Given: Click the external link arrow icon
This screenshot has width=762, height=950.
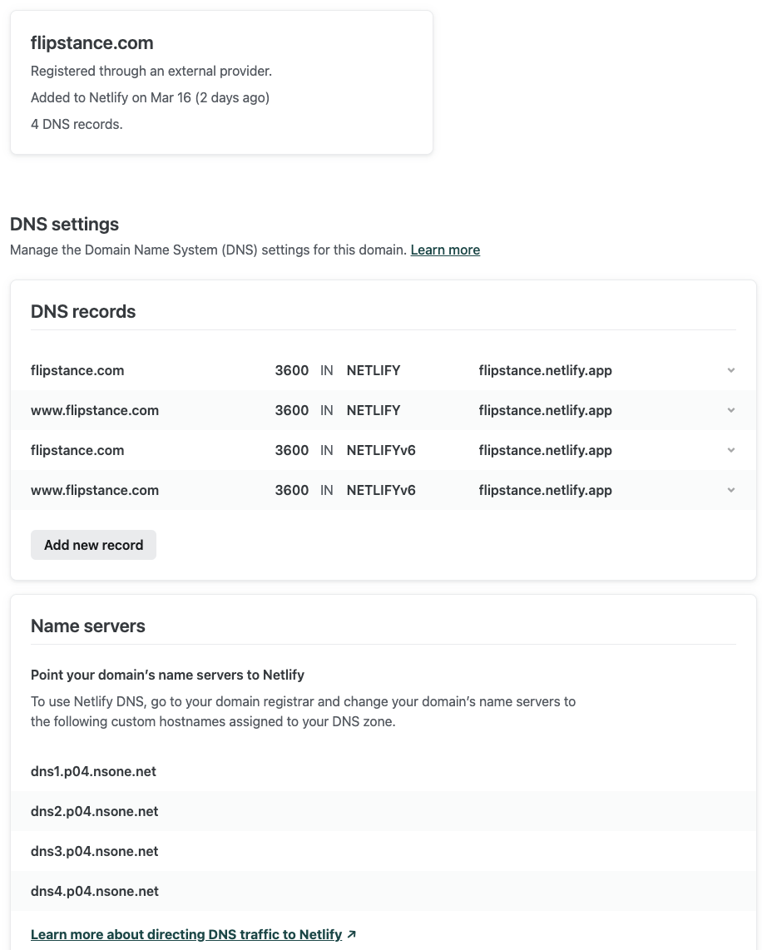Looking at the screenshot, I should pyautogui.click(x=352, y=934).
